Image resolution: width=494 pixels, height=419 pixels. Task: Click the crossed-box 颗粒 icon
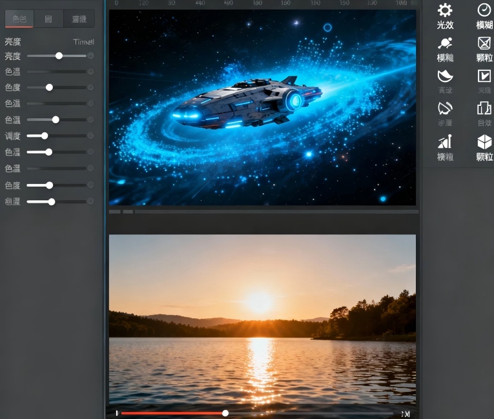484,43
